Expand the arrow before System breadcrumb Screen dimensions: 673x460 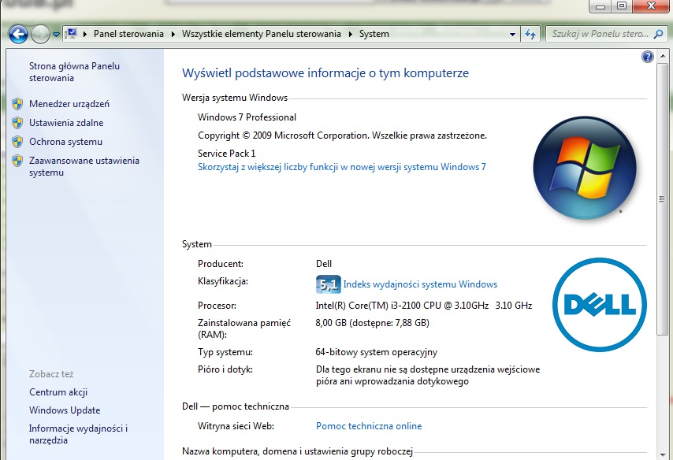coord(350,34)
